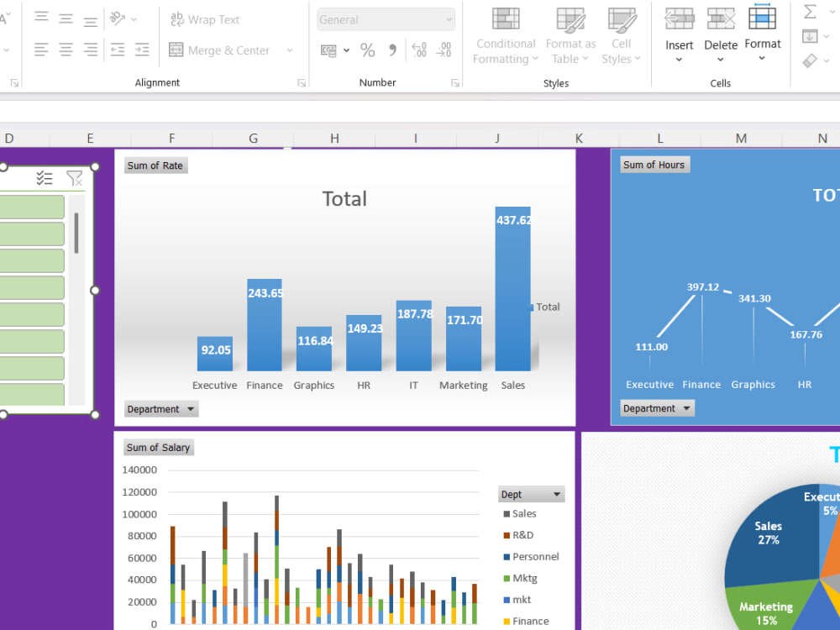Select column M header
Image resolution: width=840 pixels, height=630 pixels.
coord(741,139)
